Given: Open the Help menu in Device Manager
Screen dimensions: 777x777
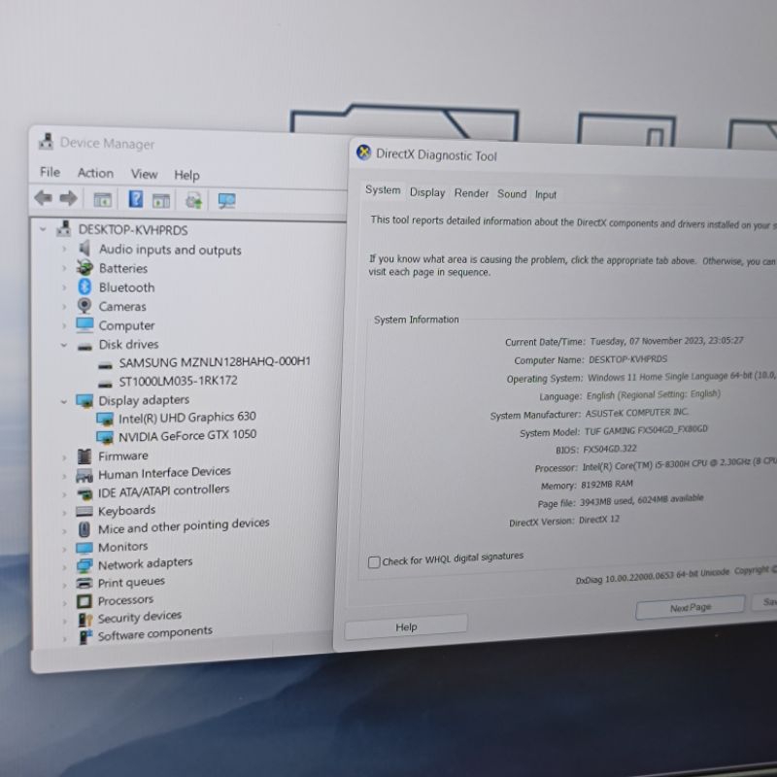Looking at the screenshot, I should pos(186,175).
